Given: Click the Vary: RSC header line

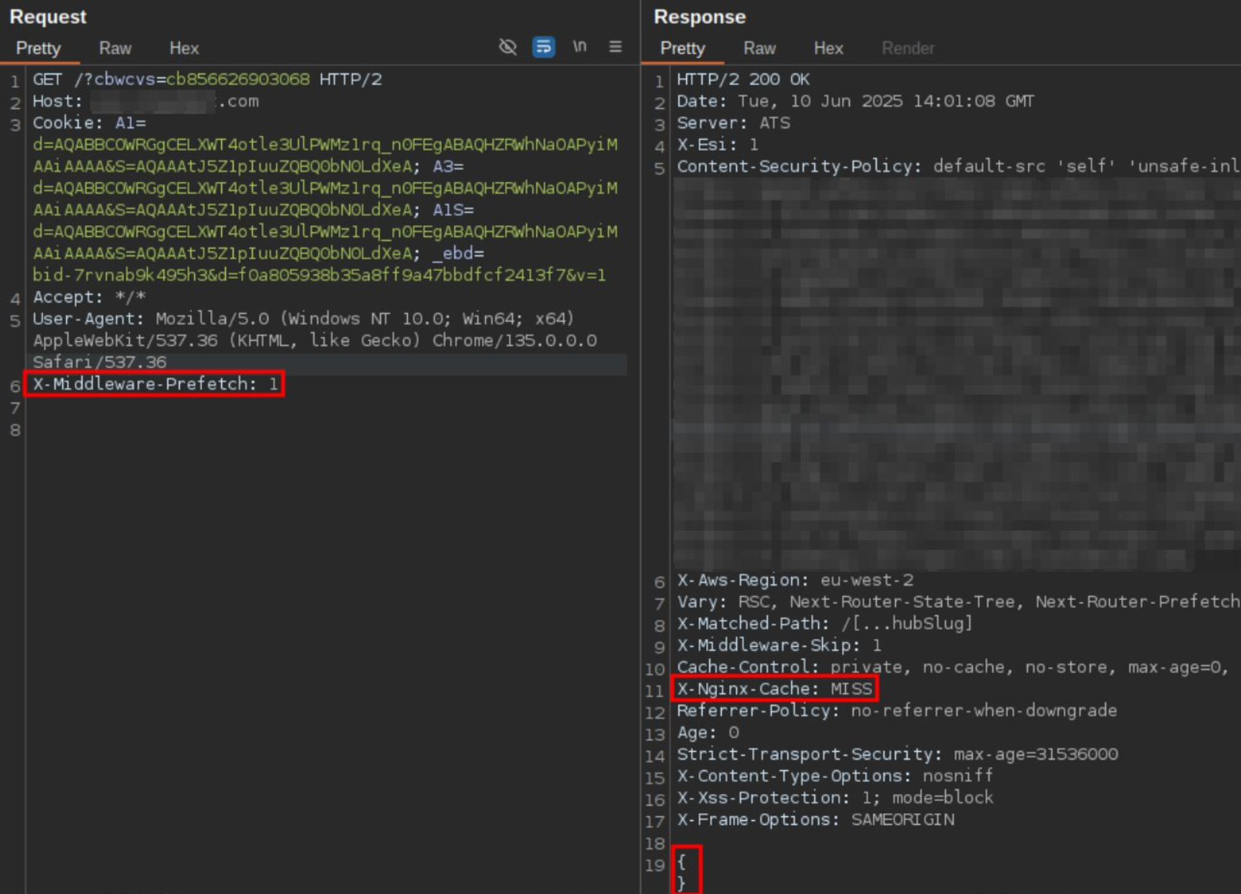Looking at the screenshot, I should 958,602.
